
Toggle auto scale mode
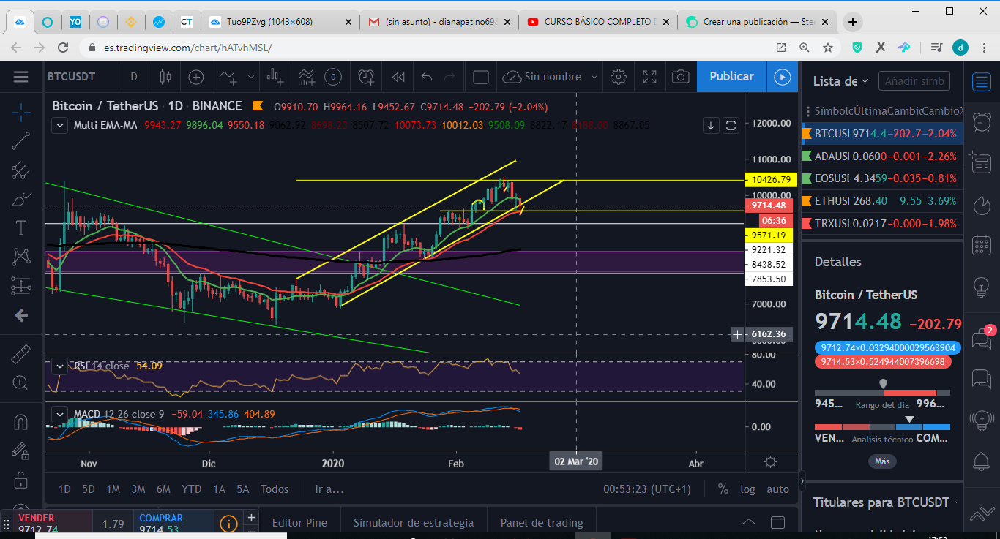[x=777, y=489]
